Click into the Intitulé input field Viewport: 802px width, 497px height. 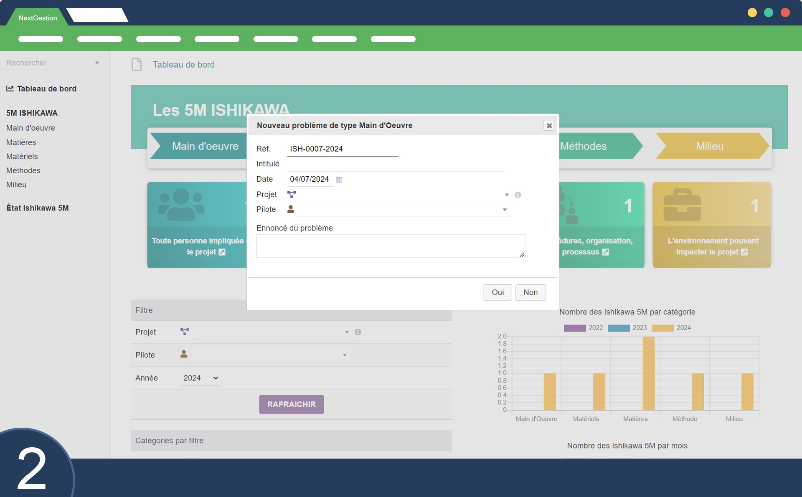tap(395, 164)
